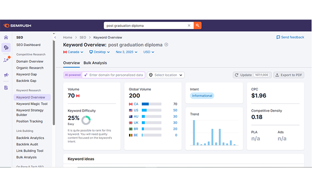Click the BR volume value 20
312x187 pixels.
point(175,129)
